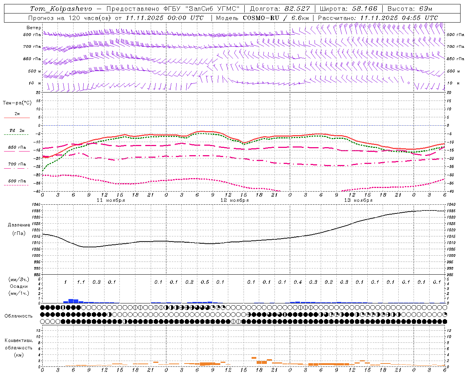Click the 'Td 2м' dew point legend entry
This screenshot has height=373, width=466.
pyautogui.click(x=17, y=130)
